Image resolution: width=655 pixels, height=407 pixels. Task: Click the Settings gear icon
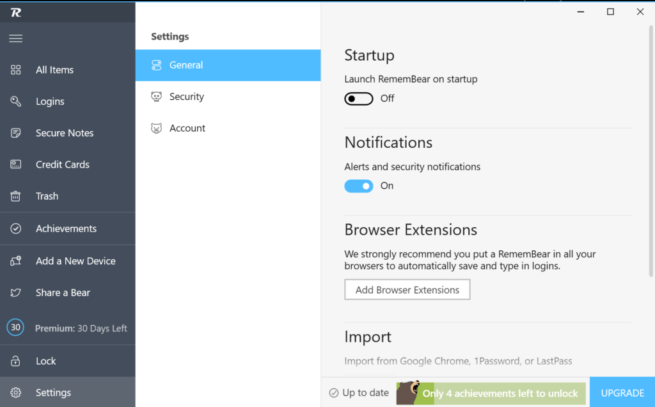coord(16,393)
